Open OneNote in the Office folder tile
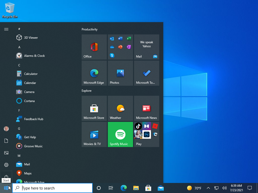This screenshot has width=258, height=193. pos(129,47)
